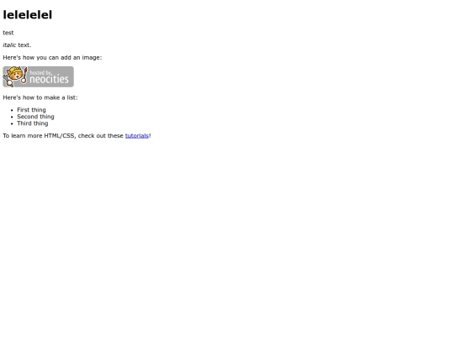
Task: Click the 'test' paragraph text
Action: pos(8,33)
